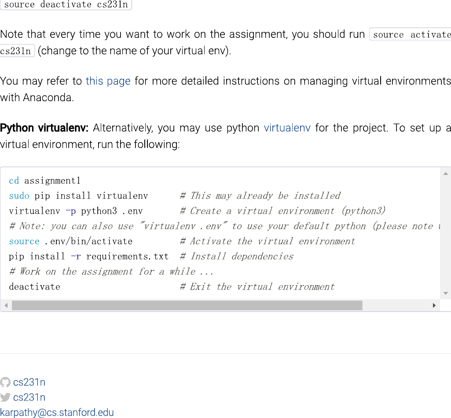Follow the "virtualenv" hyperlink
This screenshot has width=451, height=418.
tap(287, 128)
